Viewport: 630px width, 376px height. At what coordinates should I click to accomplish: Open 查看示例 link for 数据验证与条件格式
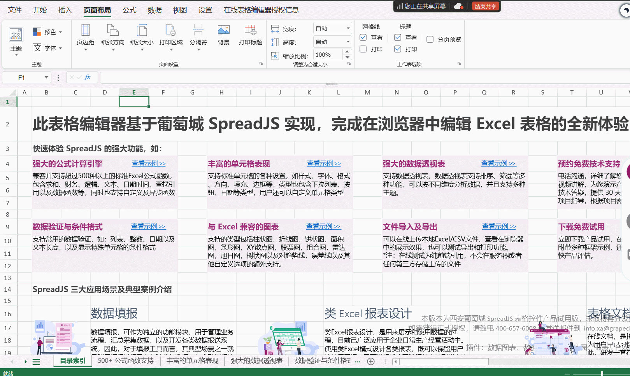pyautogui.click(x=148, y=227)
